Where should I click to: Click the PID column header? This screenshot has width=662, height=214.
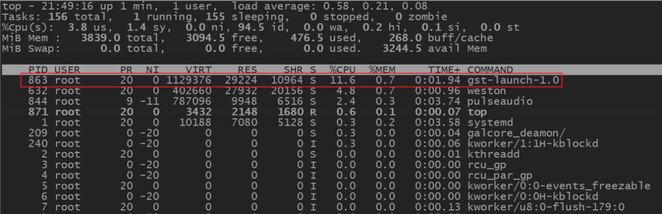(40, 69)
